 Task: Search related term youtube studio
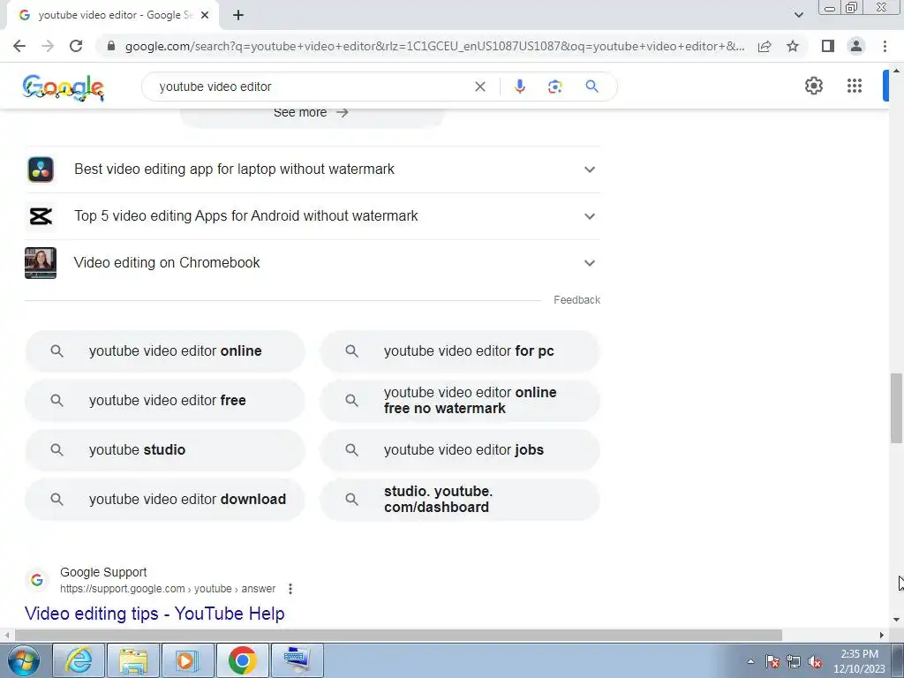165,449
